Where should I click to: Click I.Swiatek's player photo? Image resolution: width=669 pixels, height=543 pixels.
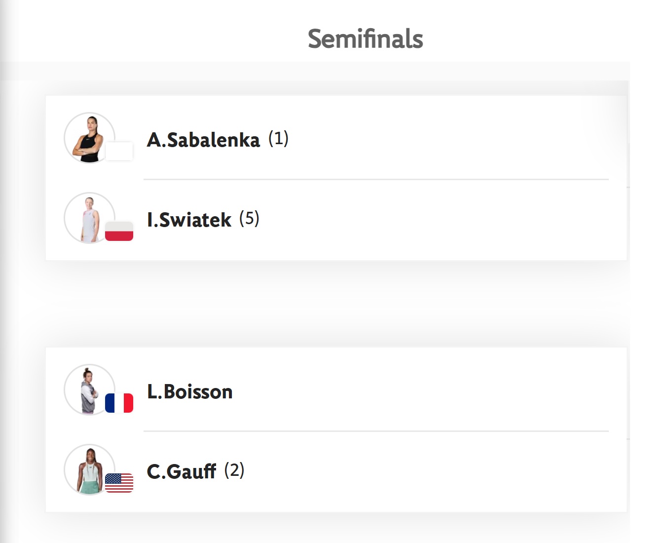pos(89,218)
